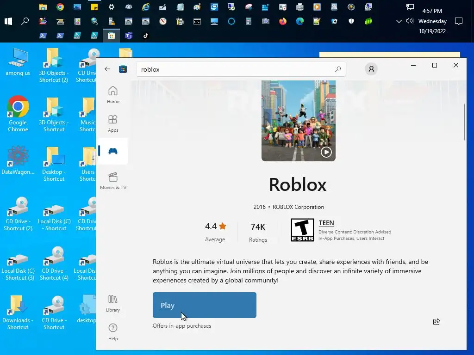This screenshot has width=474, height=355.
Task: Select DataWagon desktop shortcut
Action: click(18, 160)
